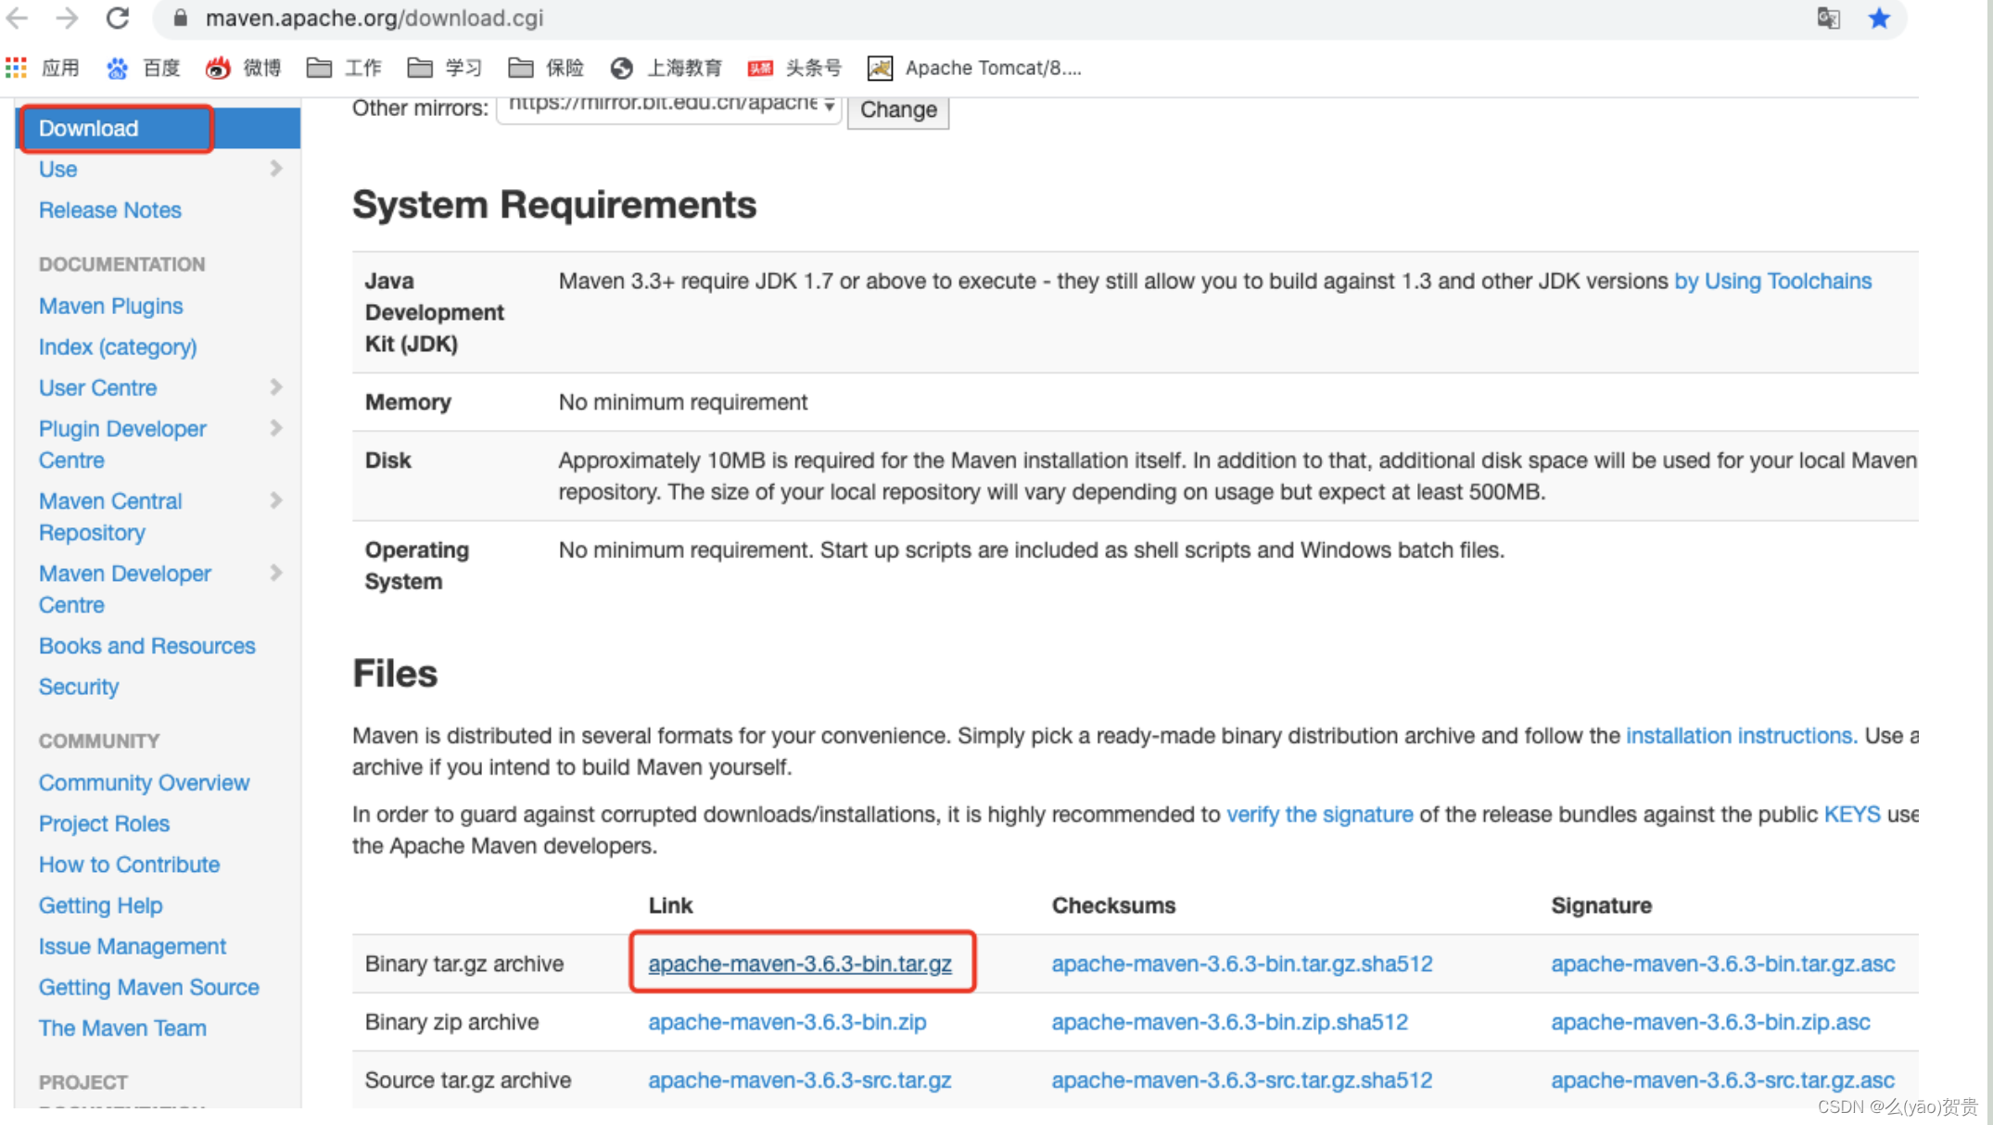Open the Other mirrors dropdown
This screenshot has height=1125, width=1993.
coord(669,107)
